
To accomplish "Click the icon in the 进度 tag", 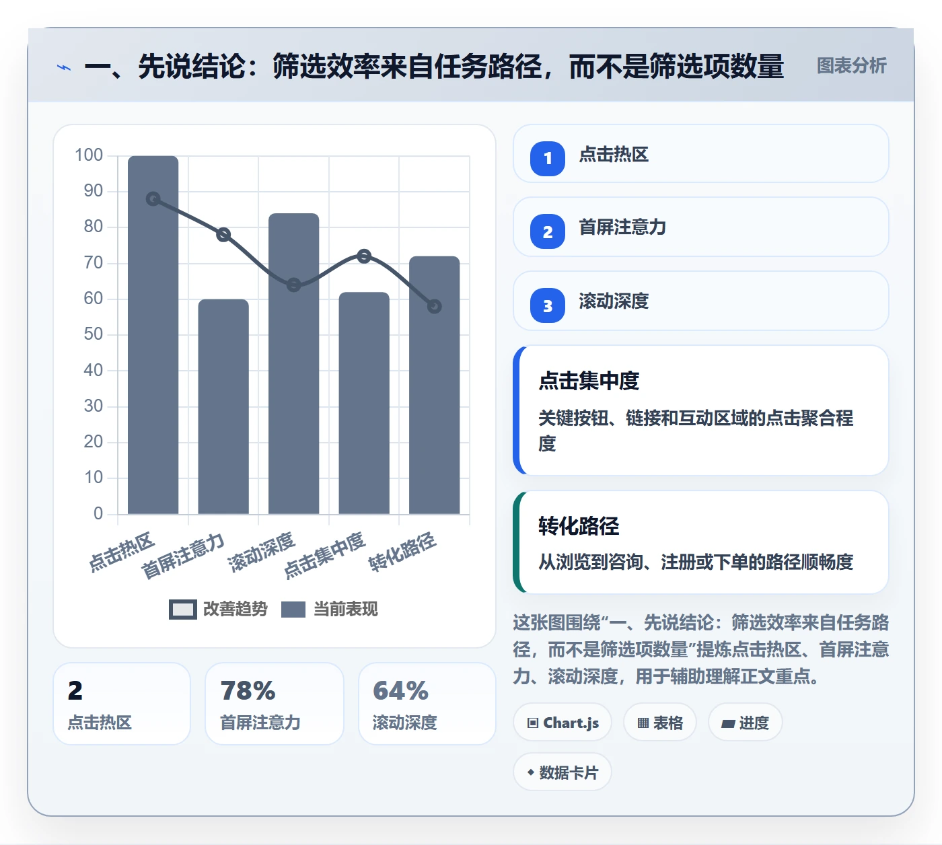I will [728, 724].
